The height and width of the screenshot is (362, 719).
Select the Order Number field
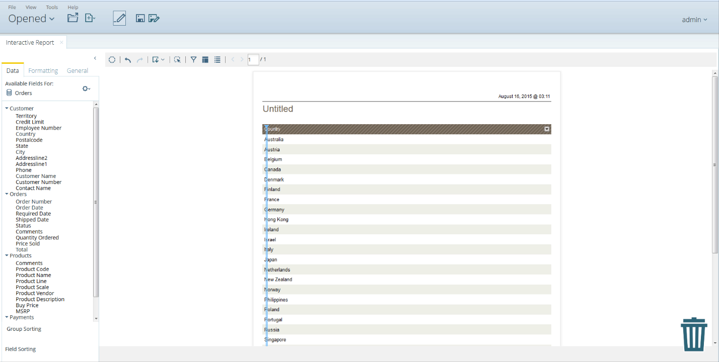click(x=34, y=202)
